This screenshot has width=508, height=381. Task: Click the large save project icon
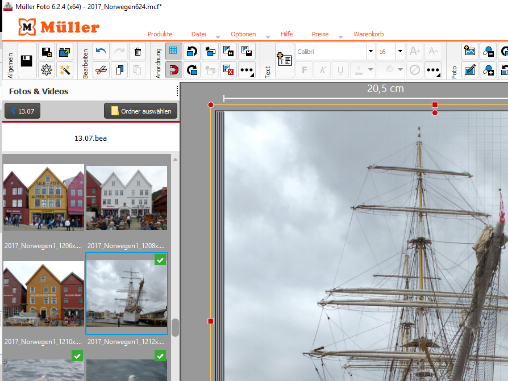coord(27,61)
